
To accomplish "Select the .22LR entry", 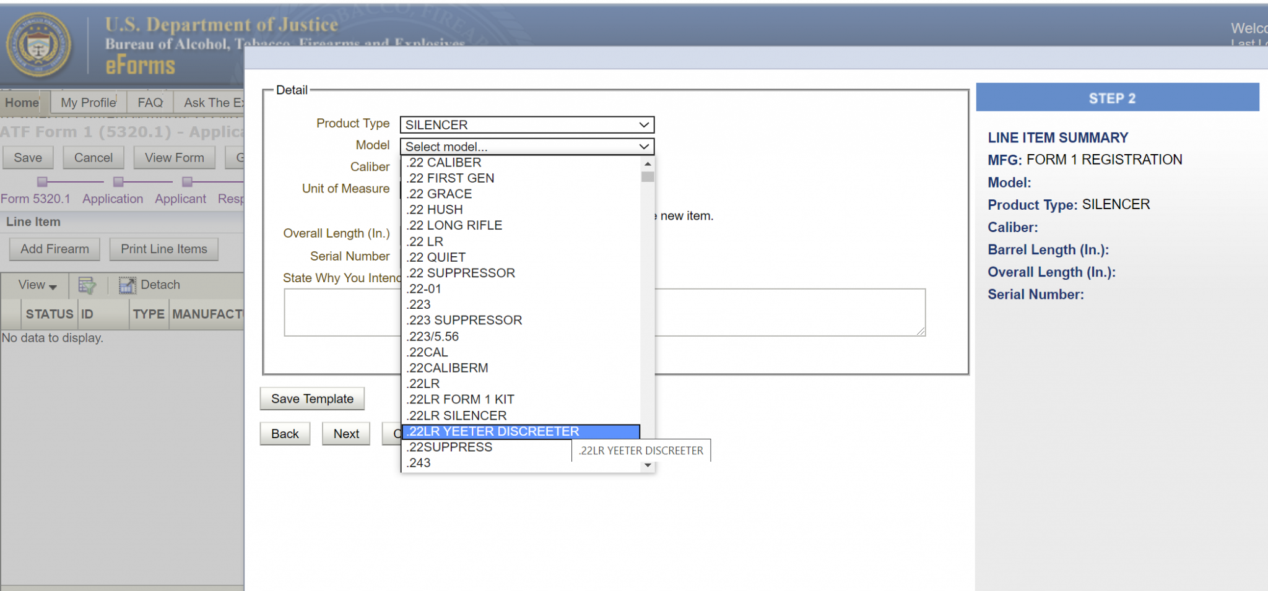I will 521,384.
